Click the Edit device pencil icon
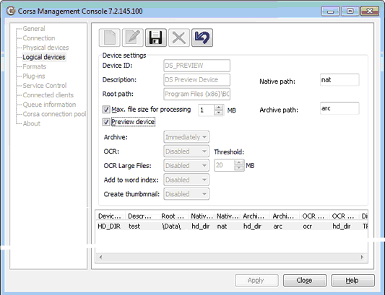Viewport: 385px width, 295px height. [133, 38]
